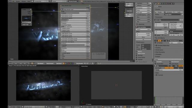Viewport: 192px width, 108px height.
Task: Enable Full Sample checkbox
Action: click(155, 43)
